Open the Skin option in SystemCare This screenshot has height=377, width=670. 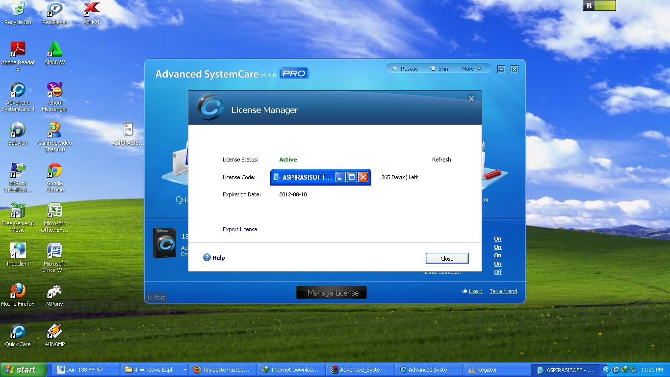439,69
